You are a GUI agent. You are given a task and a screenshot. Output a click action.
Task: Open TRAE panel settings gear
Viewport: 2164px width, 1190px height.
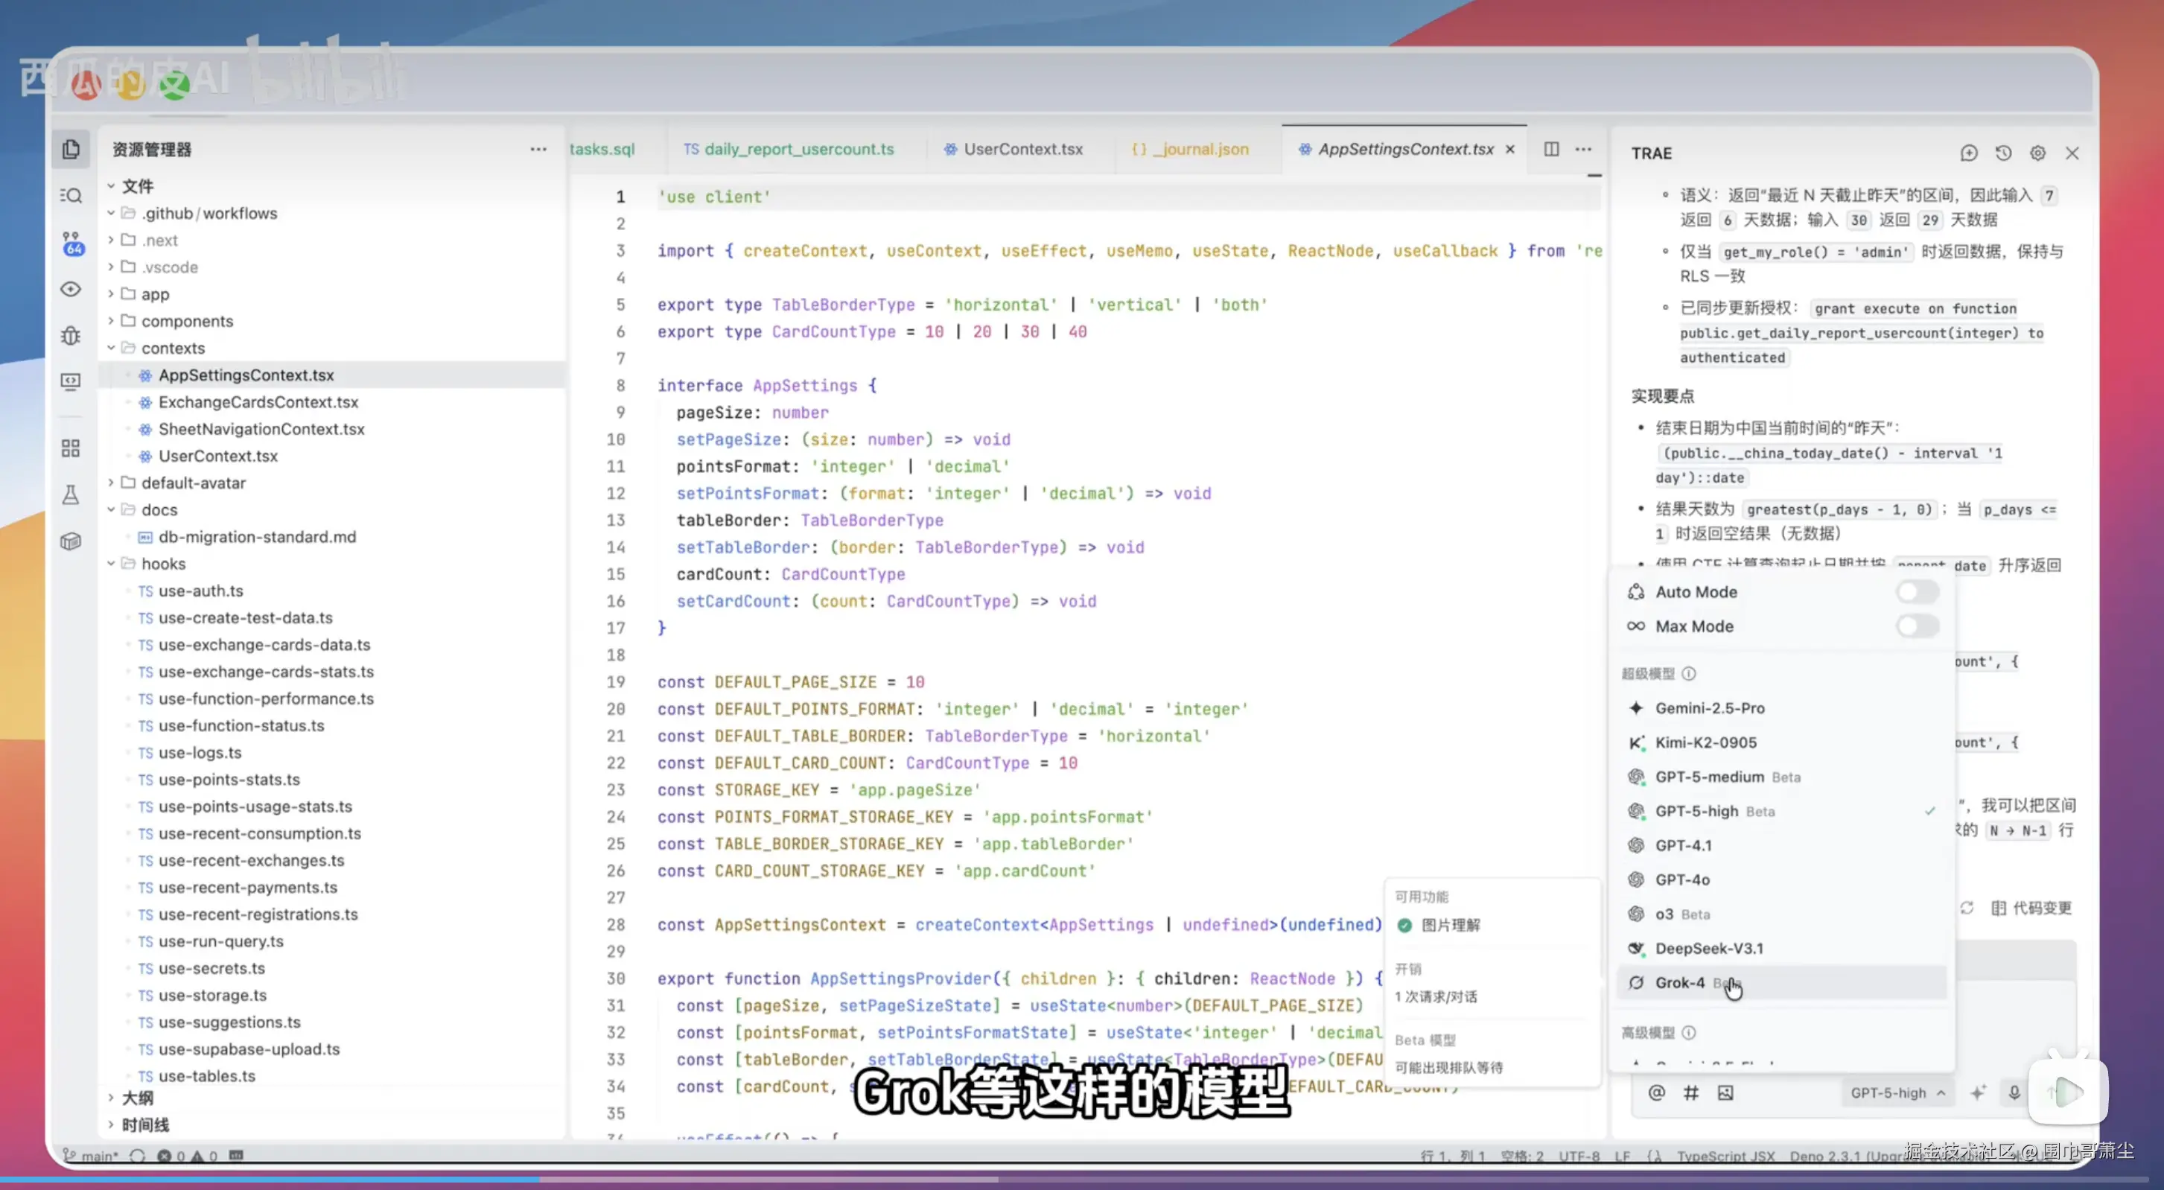point(2038,153)
